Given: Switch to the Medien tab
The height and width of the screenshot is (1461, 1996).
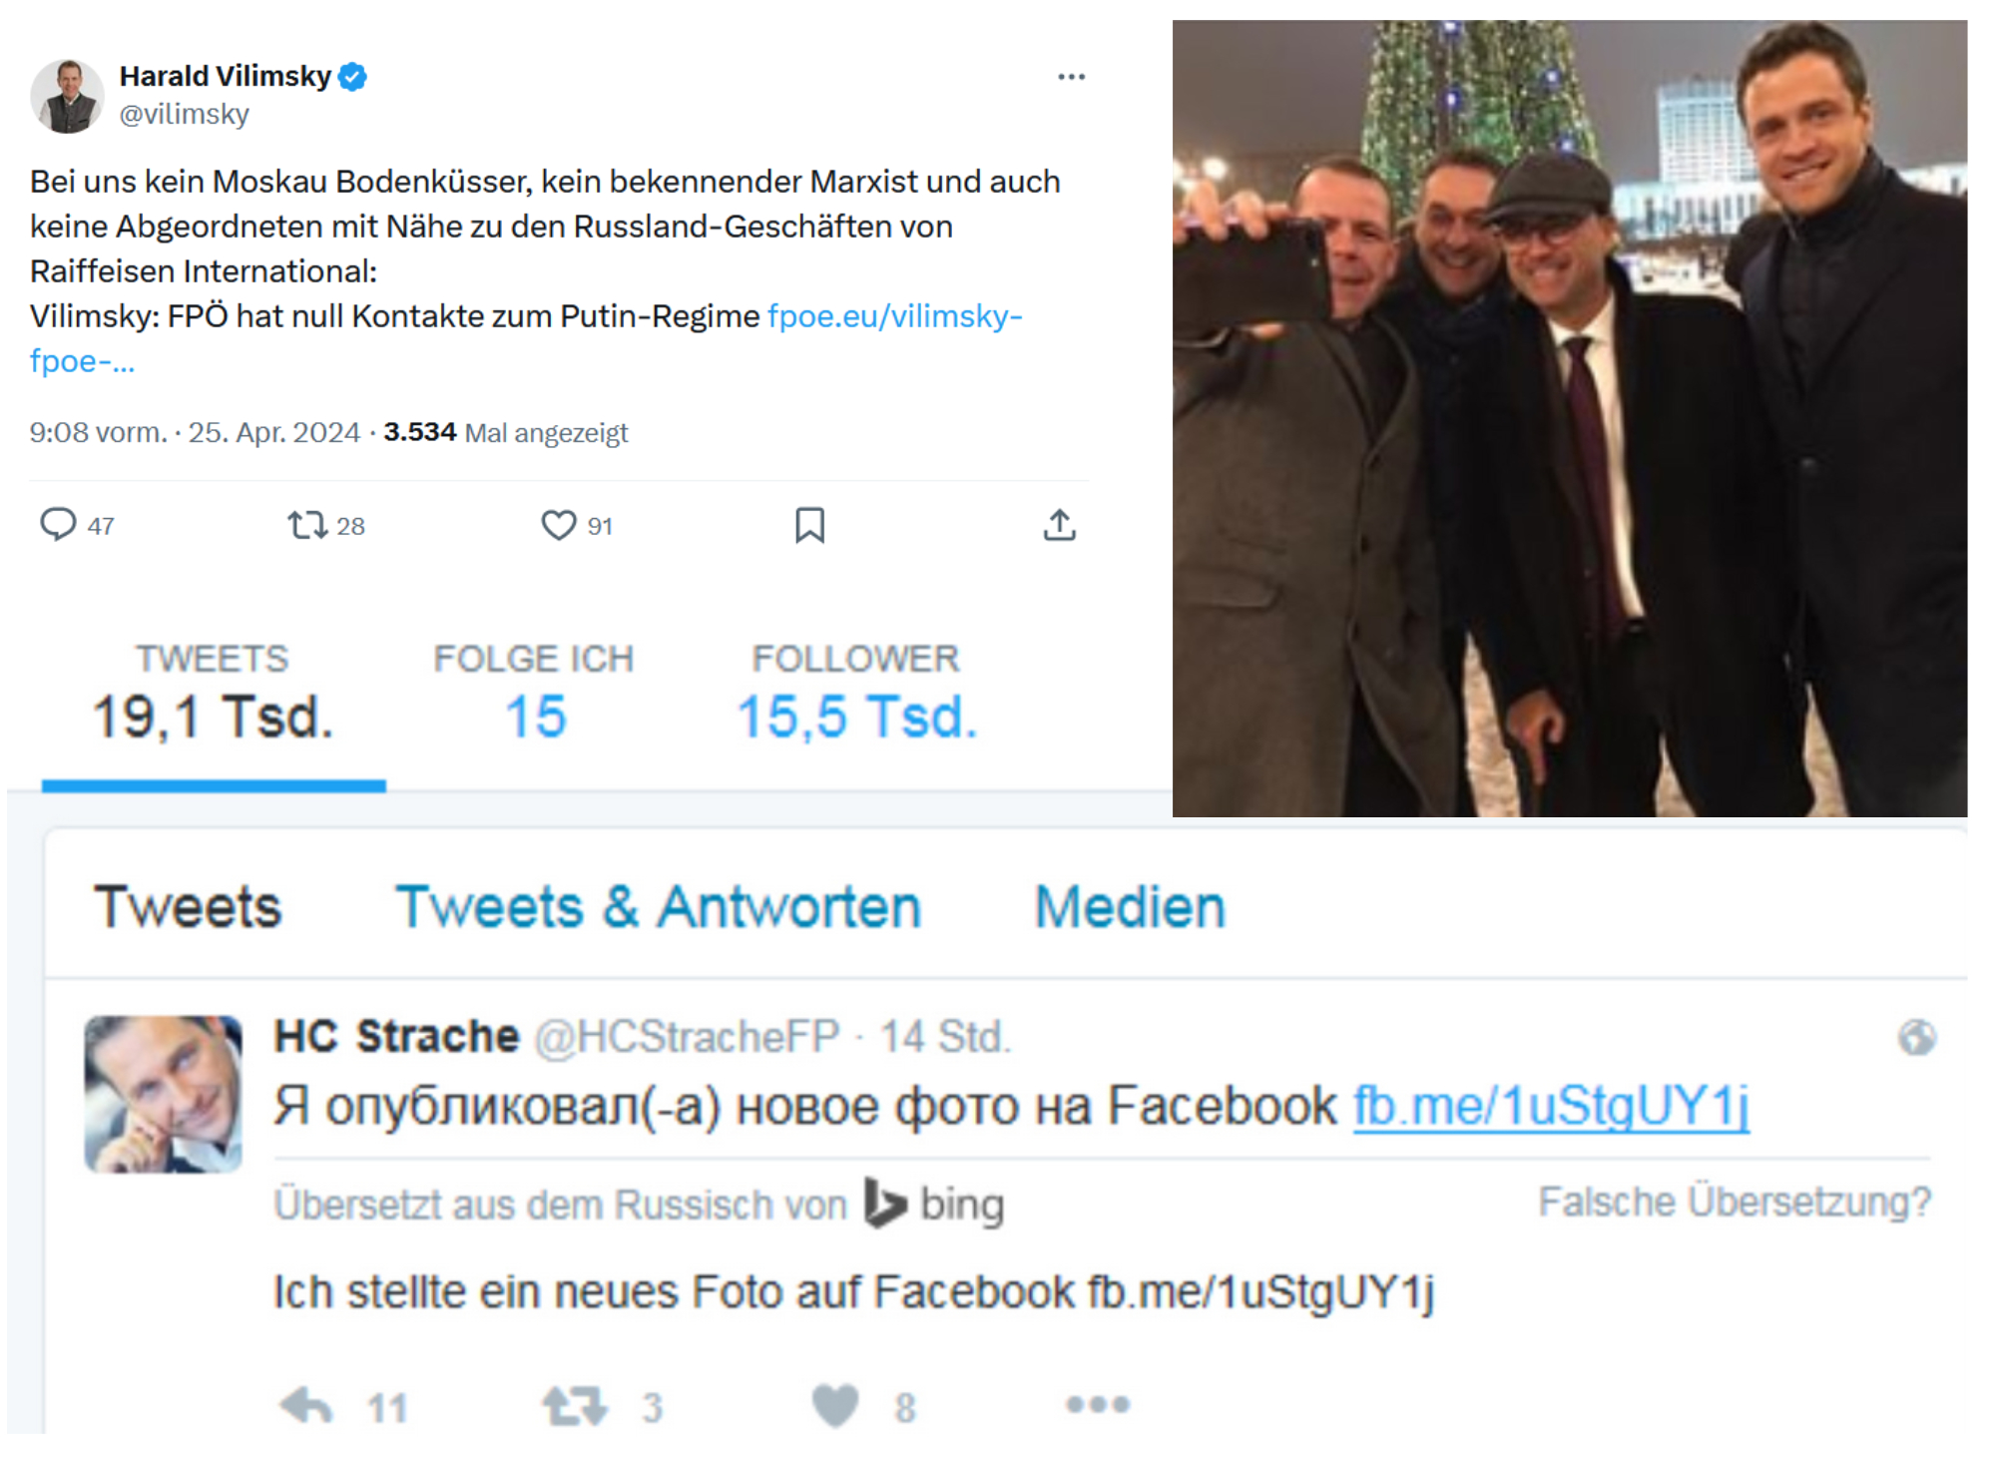Looking at the screenshot, I should point(1130,907).
